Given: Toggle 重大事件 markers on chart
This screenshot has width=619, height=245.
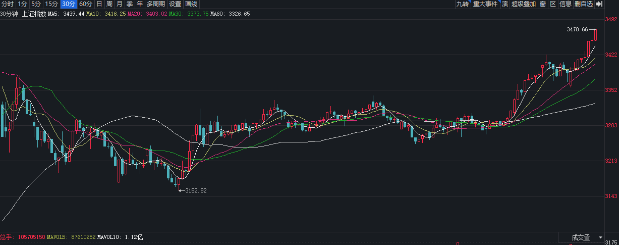Looking at the screenshot, I should 485,4.
